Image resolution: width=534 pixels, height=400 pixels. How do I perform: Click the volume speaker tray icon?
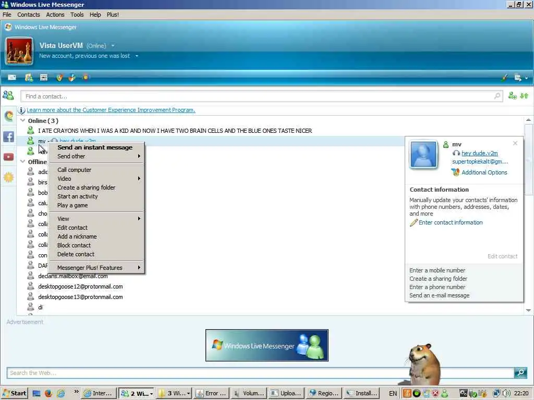click(506, 393)
